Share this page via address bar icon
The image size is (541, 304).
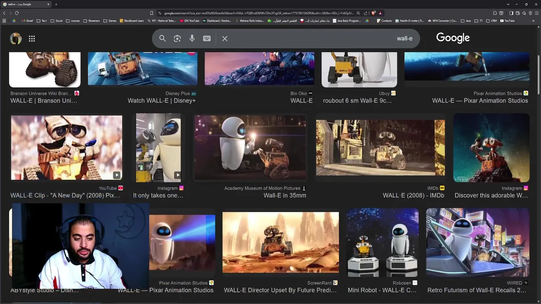[x=366, y=13]
